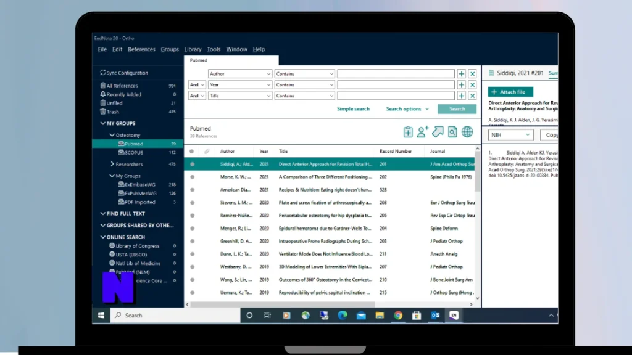This screenshot has width=632, height=355.
Task: Open the Year field dropdown
Action: 240,85
